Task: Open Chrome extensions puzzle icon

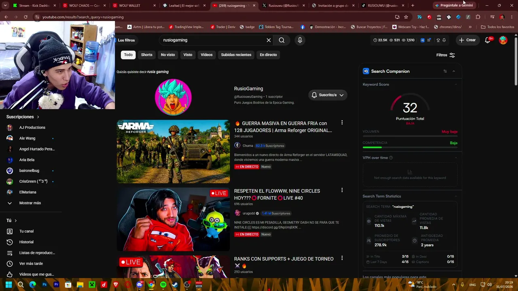Action: (478, 17)
